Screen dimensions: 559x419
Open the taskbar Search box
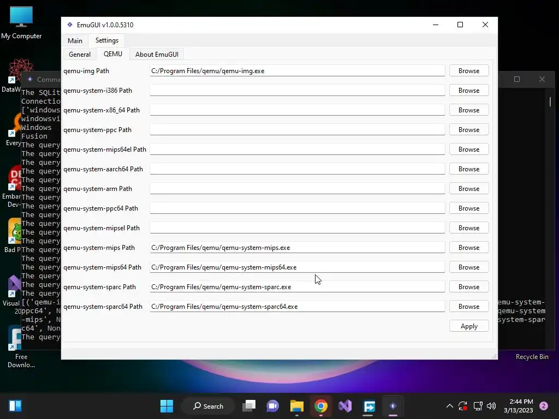click(x=208, y=406)
